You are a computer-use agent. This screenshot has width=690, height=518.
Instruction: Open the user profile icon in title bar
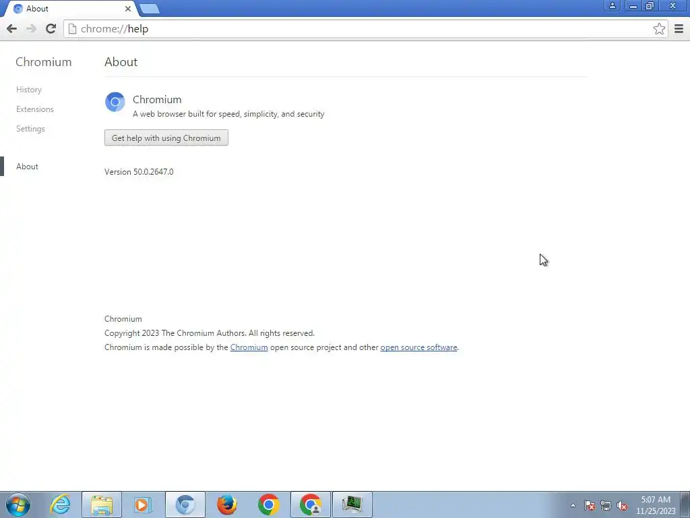612,5
